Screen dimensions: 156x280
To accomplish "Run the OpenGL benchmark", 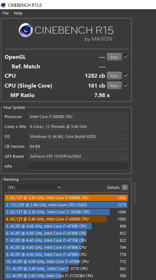I will tap(114, 57).
